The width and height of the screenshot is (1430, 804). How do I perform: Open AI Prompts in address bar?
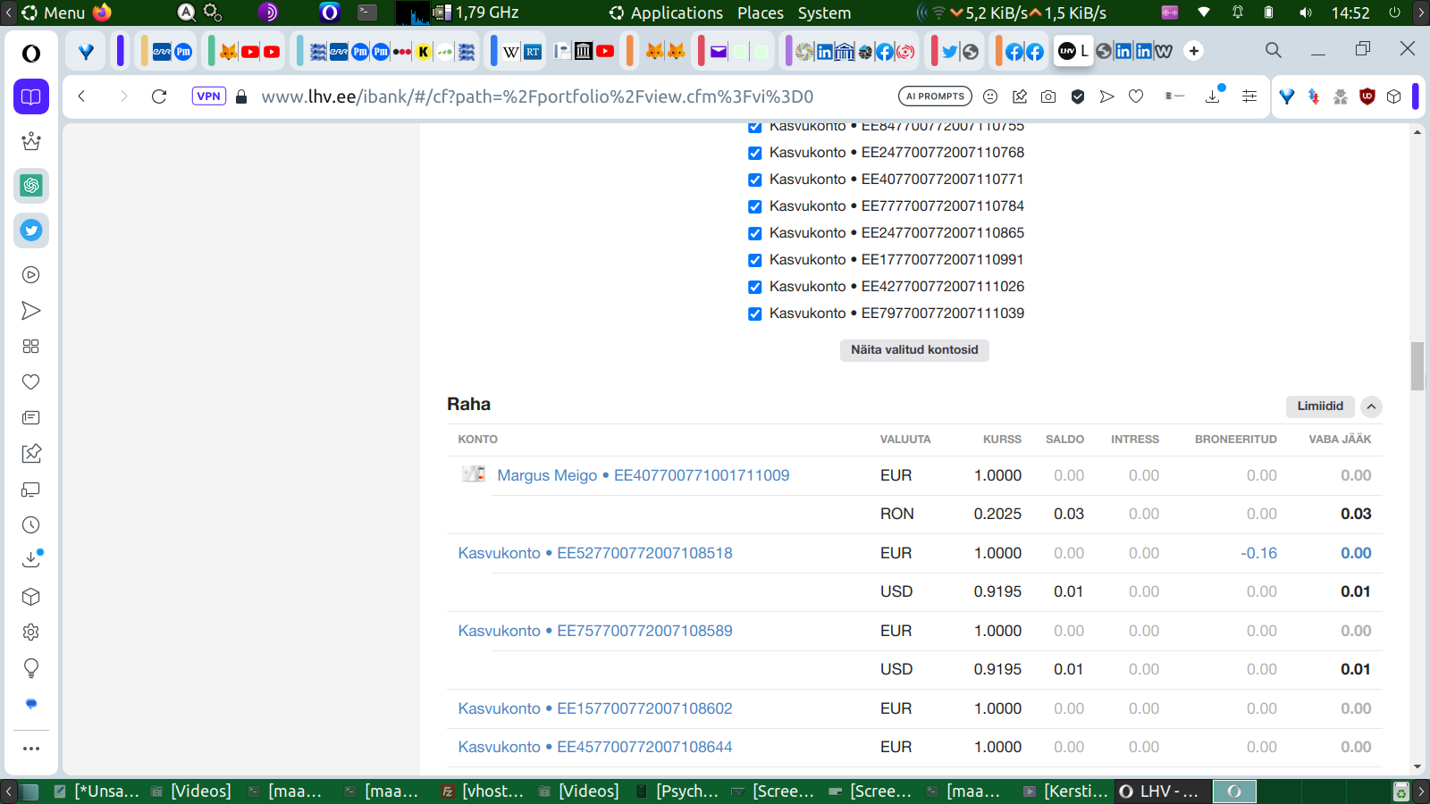pos(935,96)
